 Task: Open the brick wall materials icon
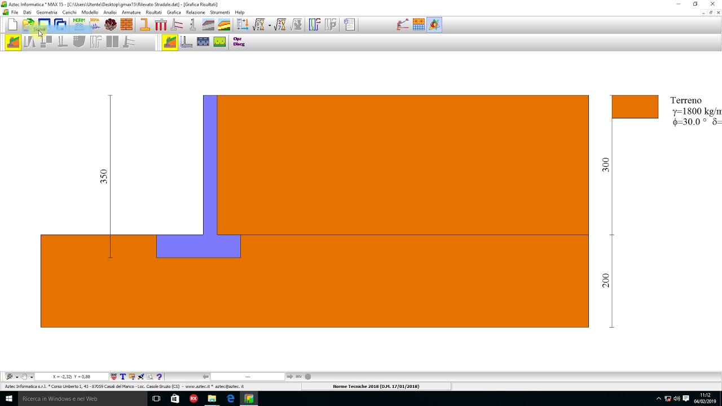[126, 25]
